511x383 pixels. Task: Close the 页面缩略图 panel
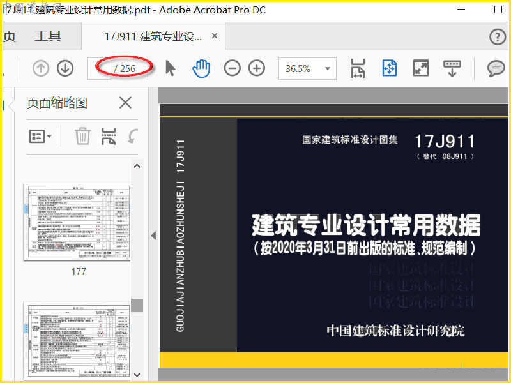tap(125, 103)
